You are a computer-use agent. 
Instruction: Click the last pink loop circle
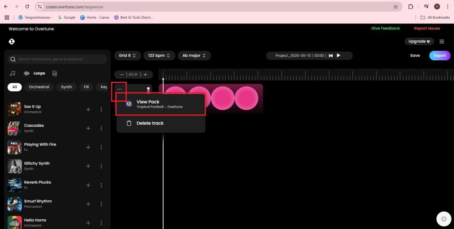(x=246, y=98)
